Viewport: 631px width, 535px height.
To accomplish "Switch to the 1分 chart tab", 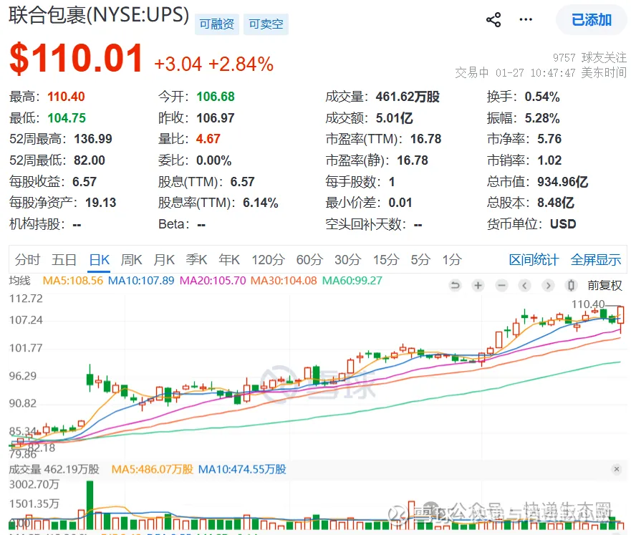I will [x=452, y=260].
